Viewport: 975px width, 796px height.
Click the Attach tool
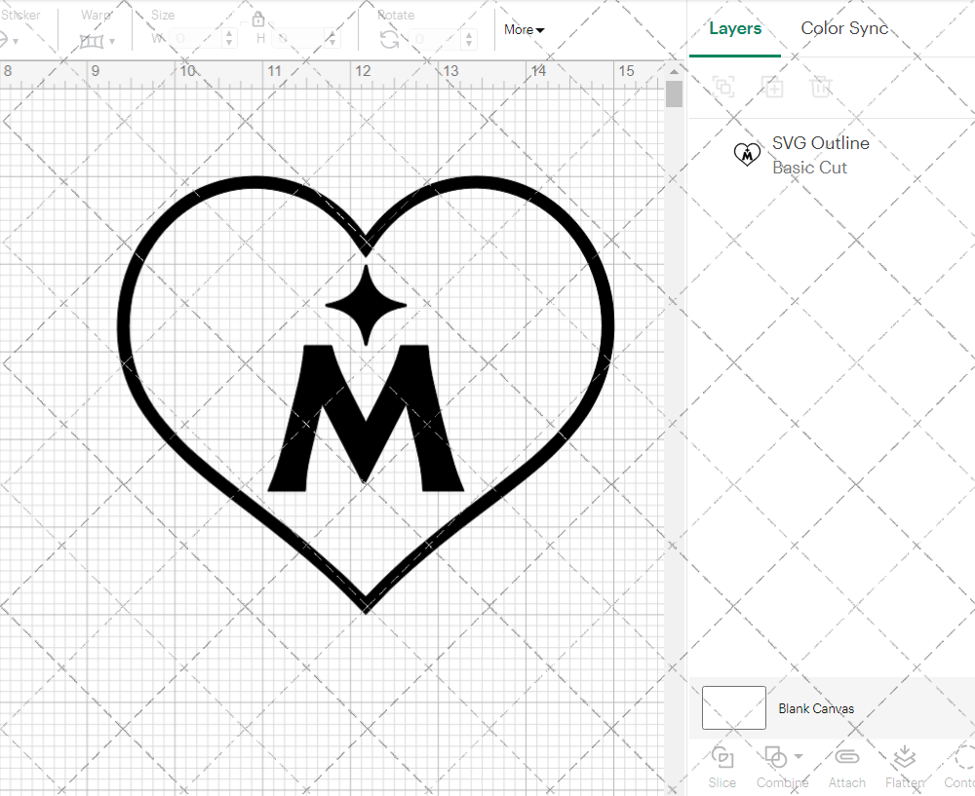coord(846,768)
